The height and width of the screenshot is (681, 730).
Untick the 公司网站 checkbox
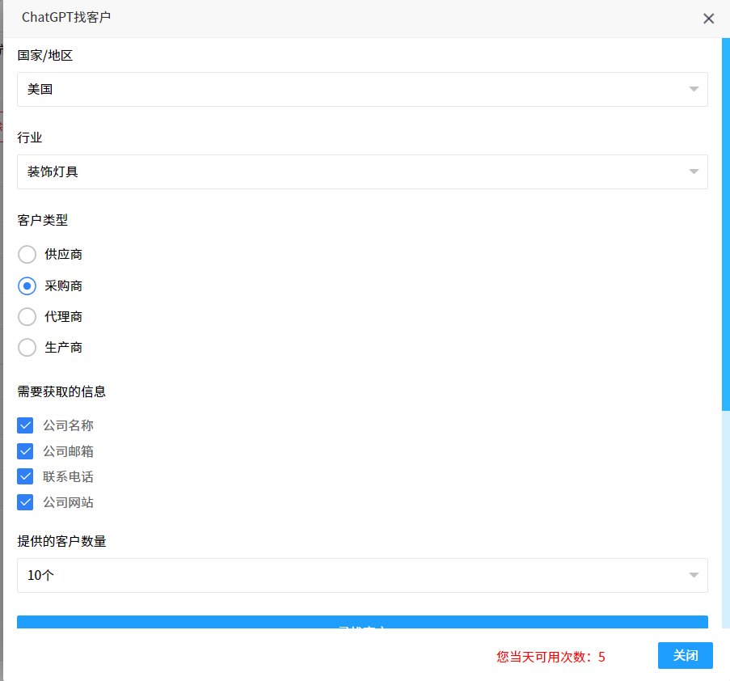pyautogui.click(x=25, y=502)
